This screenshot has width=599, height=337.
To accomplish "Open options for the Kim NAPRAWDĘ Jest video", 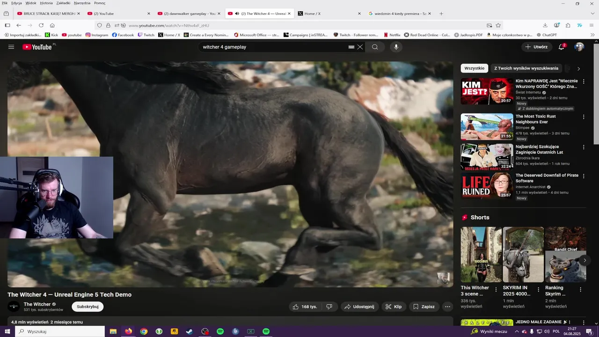I will point(584,81).
